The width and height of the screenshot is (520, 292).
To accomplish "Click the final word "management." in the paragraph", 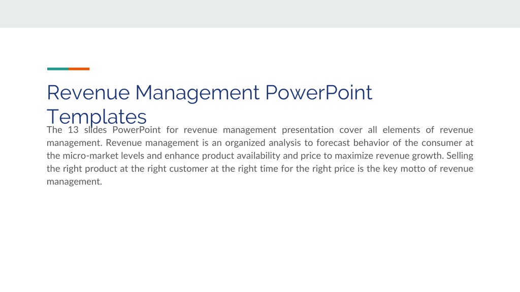I will [x=74, y=182].
